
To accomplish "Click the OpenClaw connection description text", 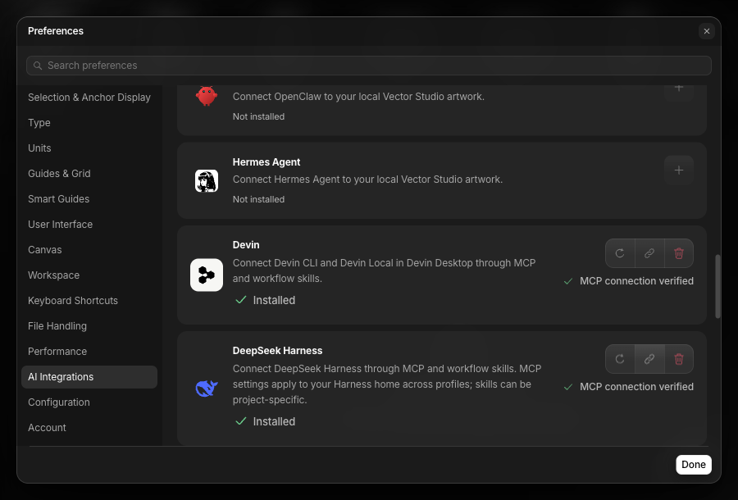I will tap(358, 97).
